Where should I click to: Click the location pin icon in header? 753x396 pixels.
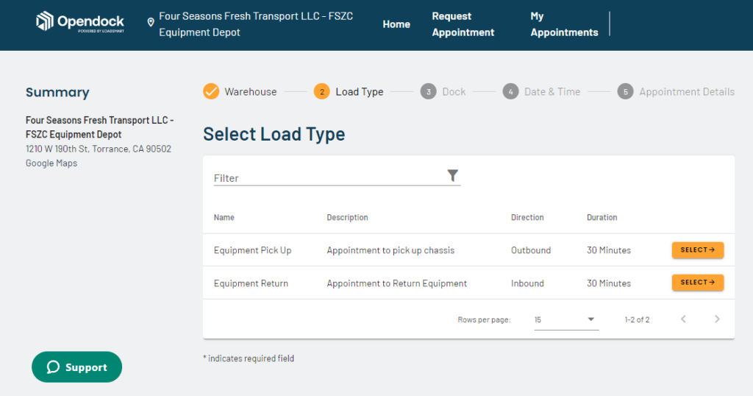coord(151,23)
